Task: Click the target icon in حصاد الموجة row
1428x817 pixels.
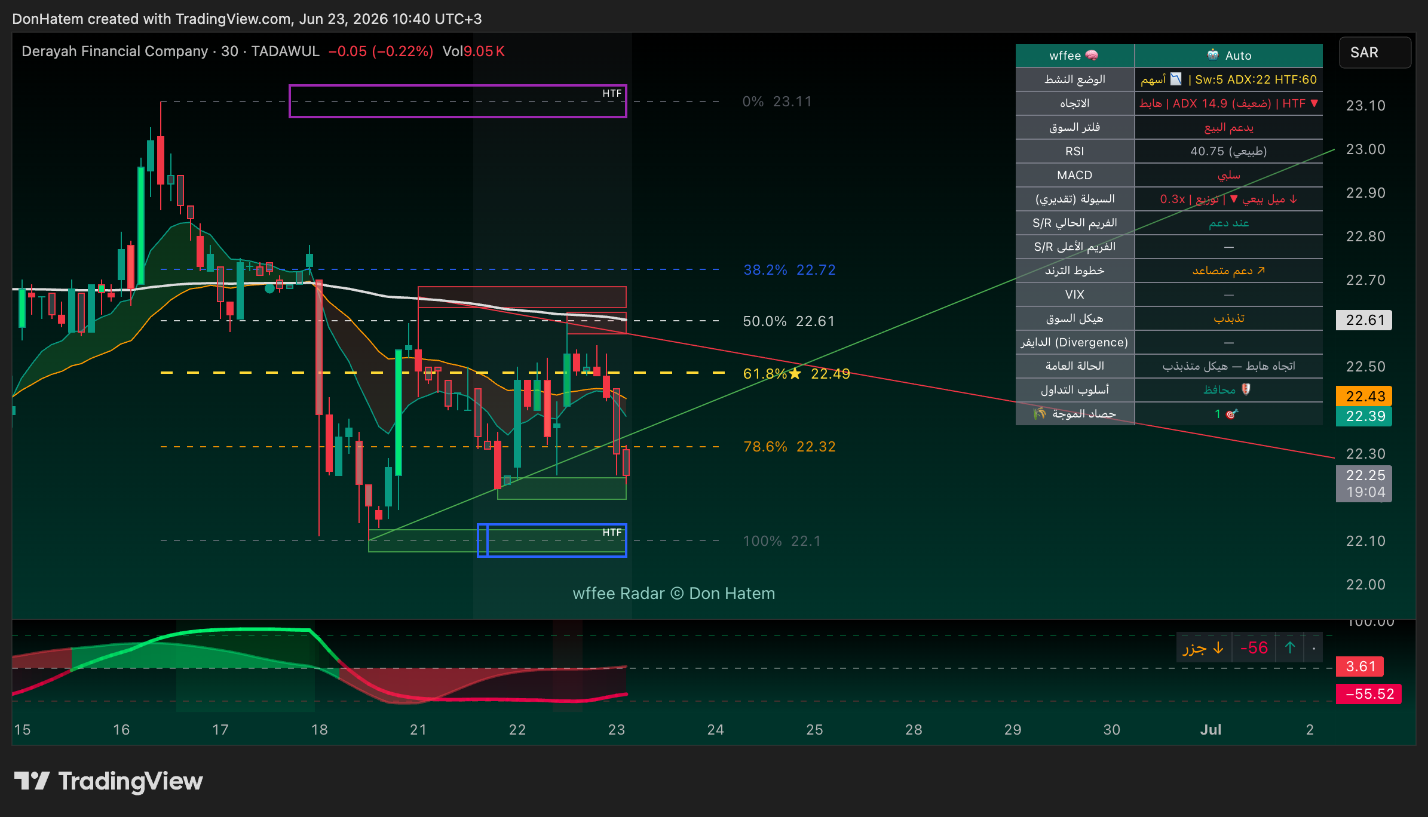Action: pyautogui.click(x=1232, y=414)
